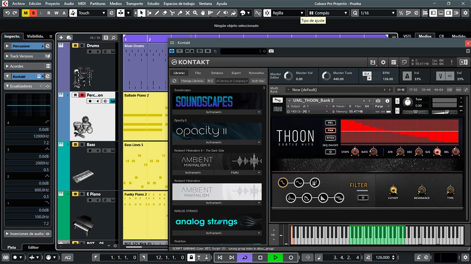The height and width of the screenshot is (264, 471).
Task: Expand Soundscapes Instruments dropdown arrow
Action: [x=259, y=112]
